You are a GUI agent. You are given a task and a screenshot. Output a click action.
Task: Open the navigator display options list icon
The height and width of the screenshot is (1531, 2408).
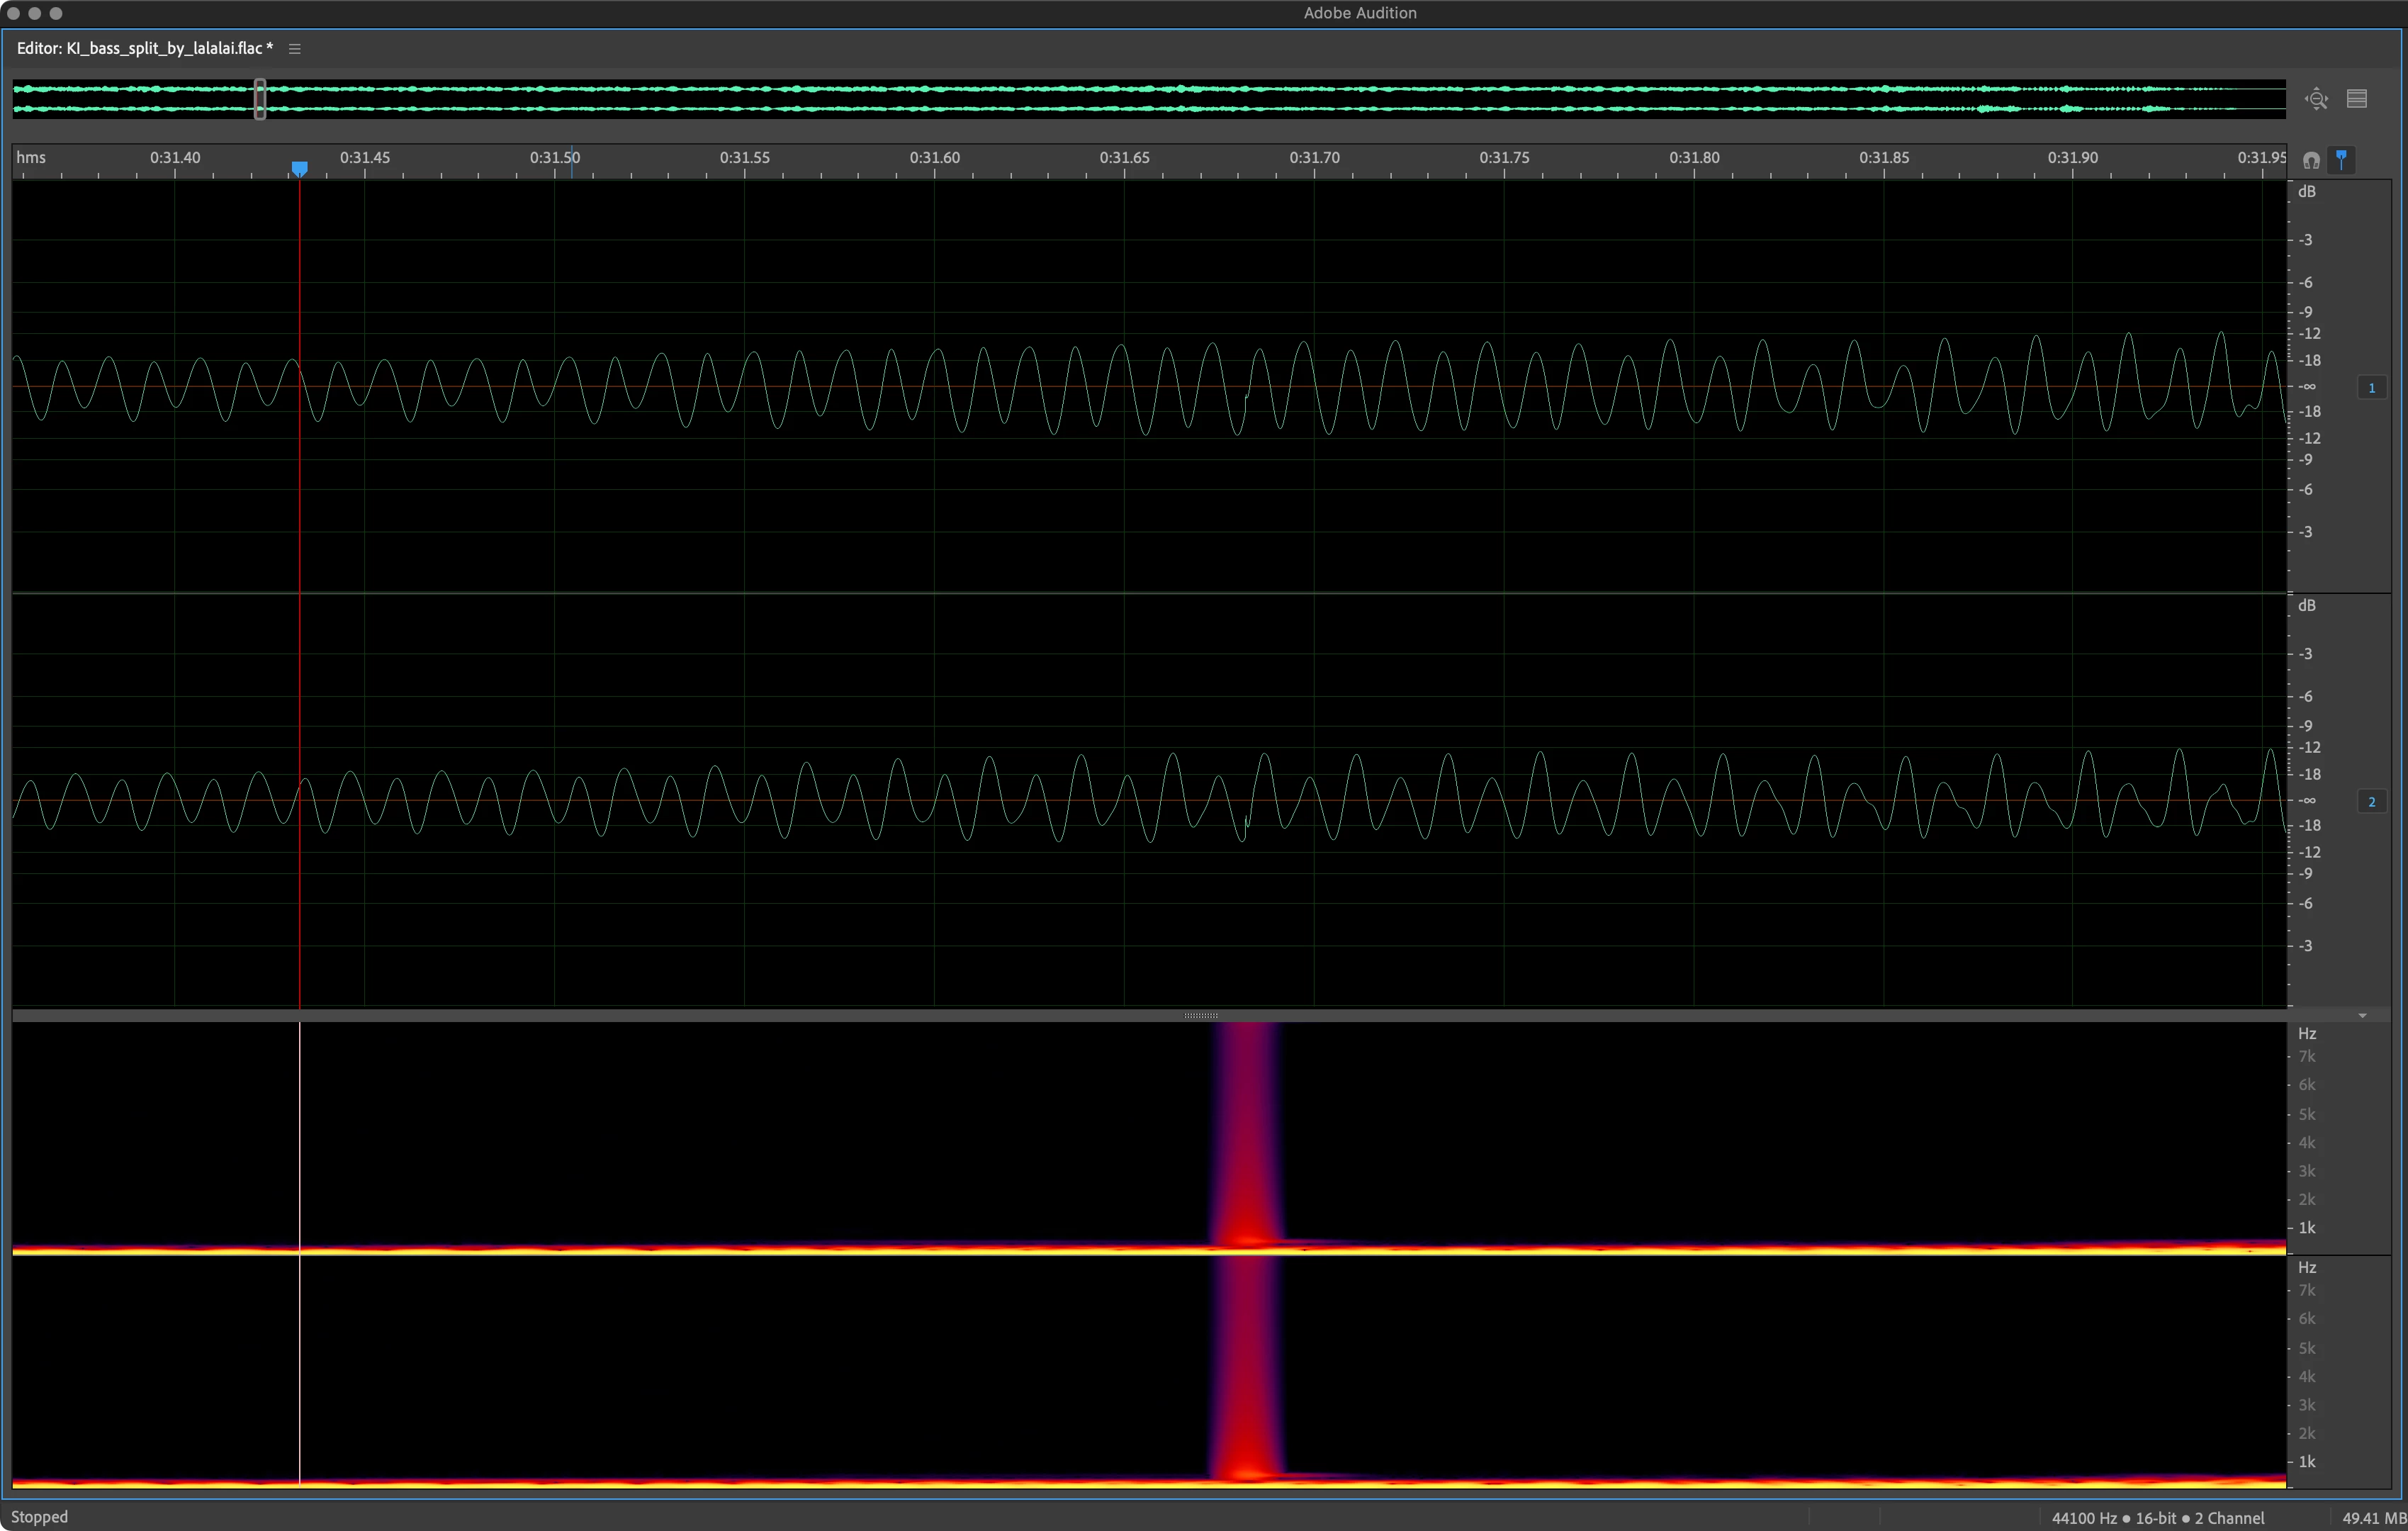[2357, 99]
